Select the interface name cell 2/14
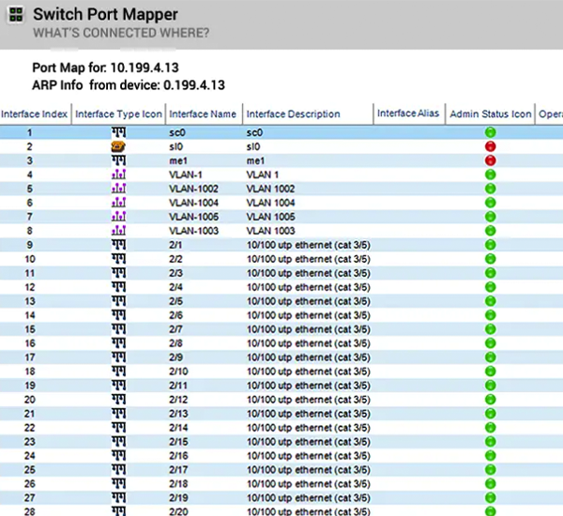The height and width of the screenshot is (516, 563). point(178,427)
